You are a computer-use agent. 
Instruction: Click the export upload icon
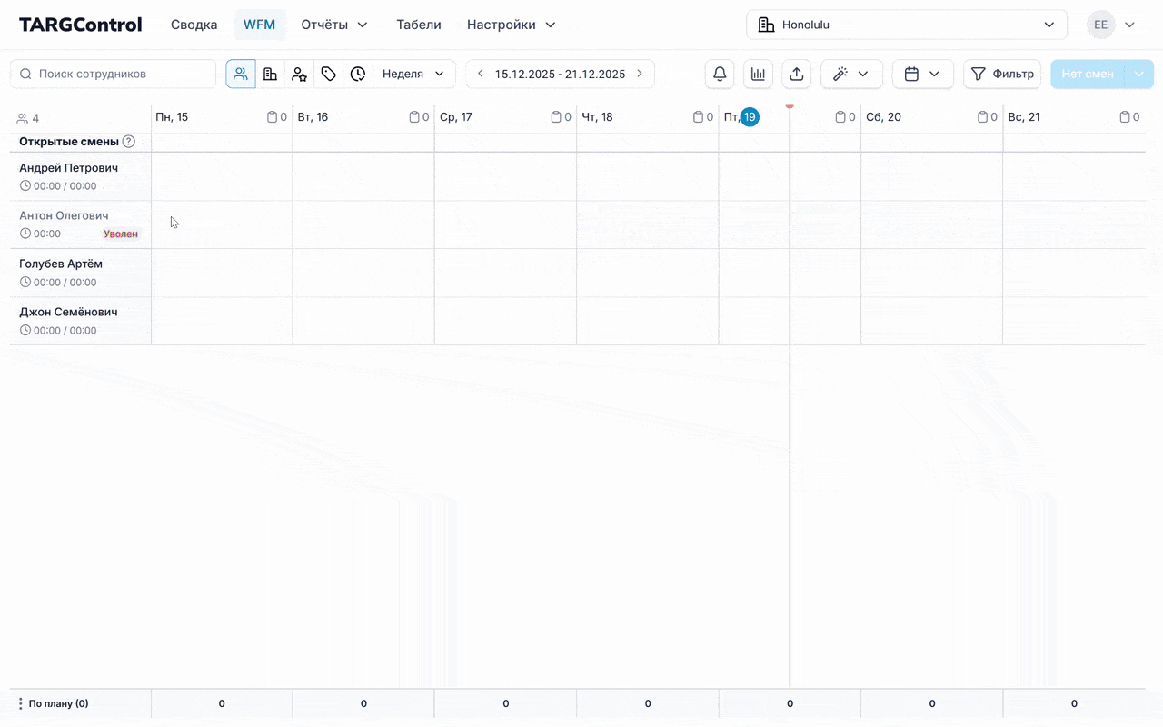point(797,74)
